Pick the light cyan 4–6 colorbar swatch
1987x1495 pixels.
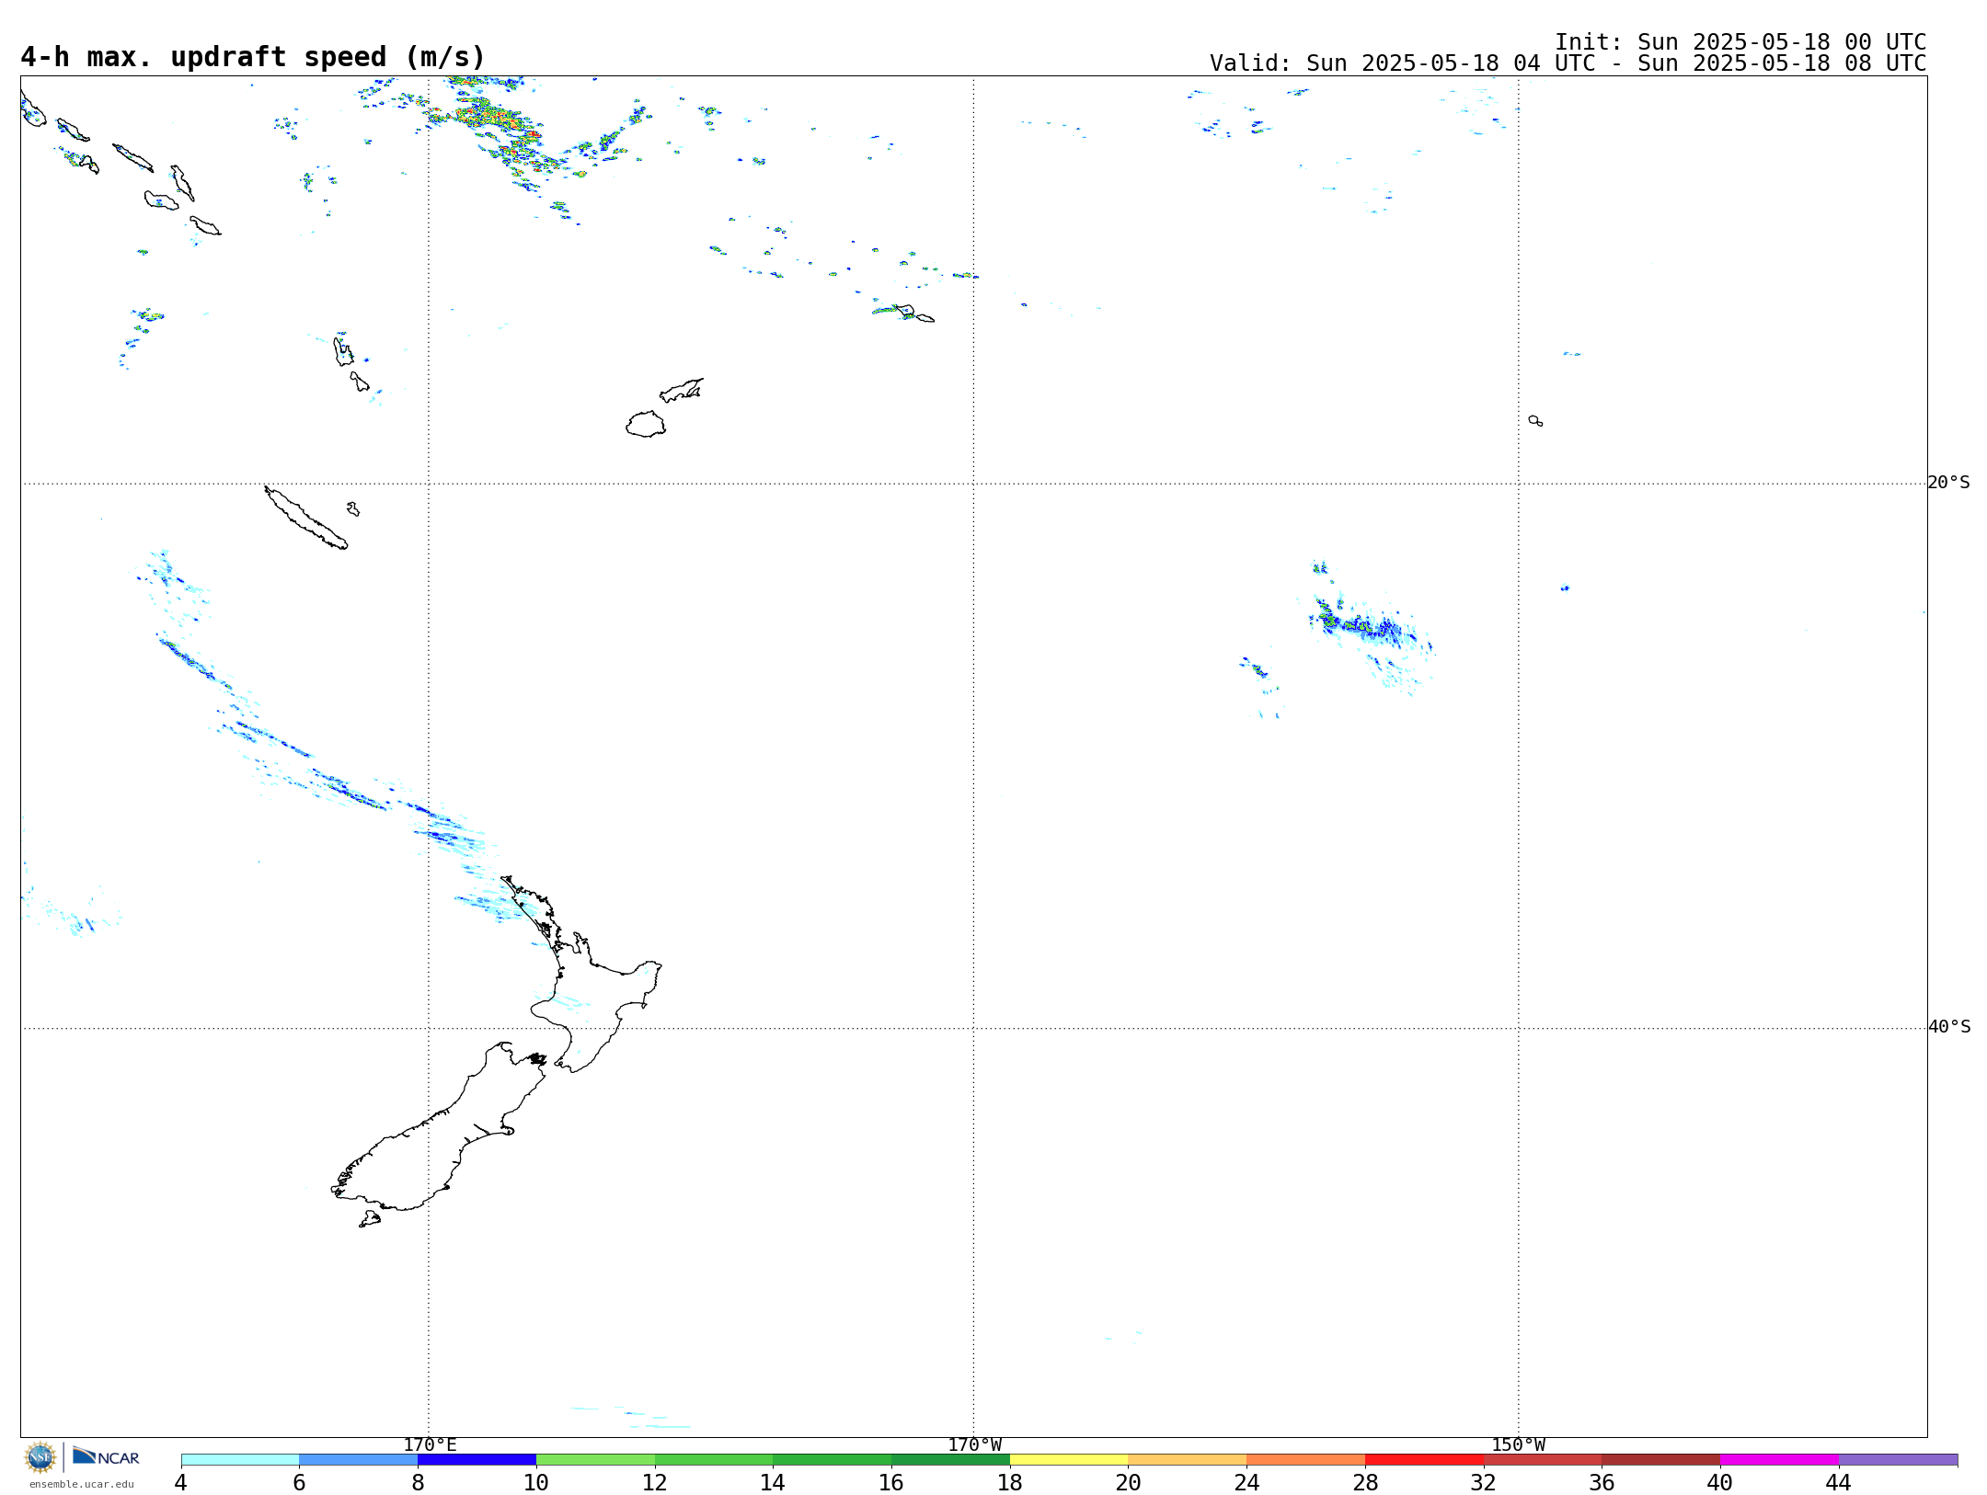240,1460
